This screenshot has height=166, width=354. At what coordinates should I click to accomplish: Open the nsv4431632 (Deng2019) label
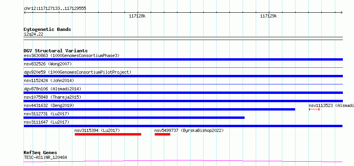tap(49, 105)
